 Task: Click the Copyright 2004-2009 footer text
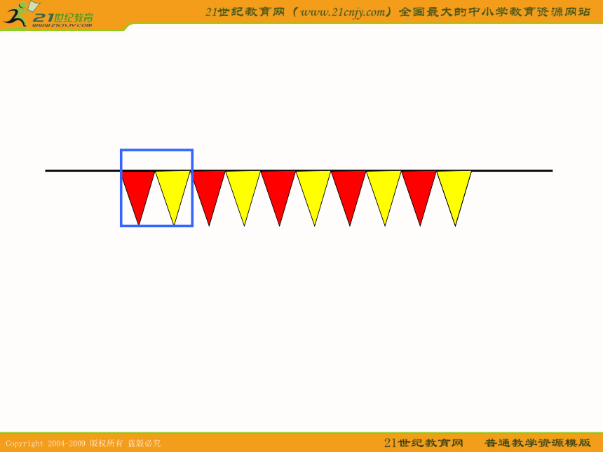[x=46, y=444]
